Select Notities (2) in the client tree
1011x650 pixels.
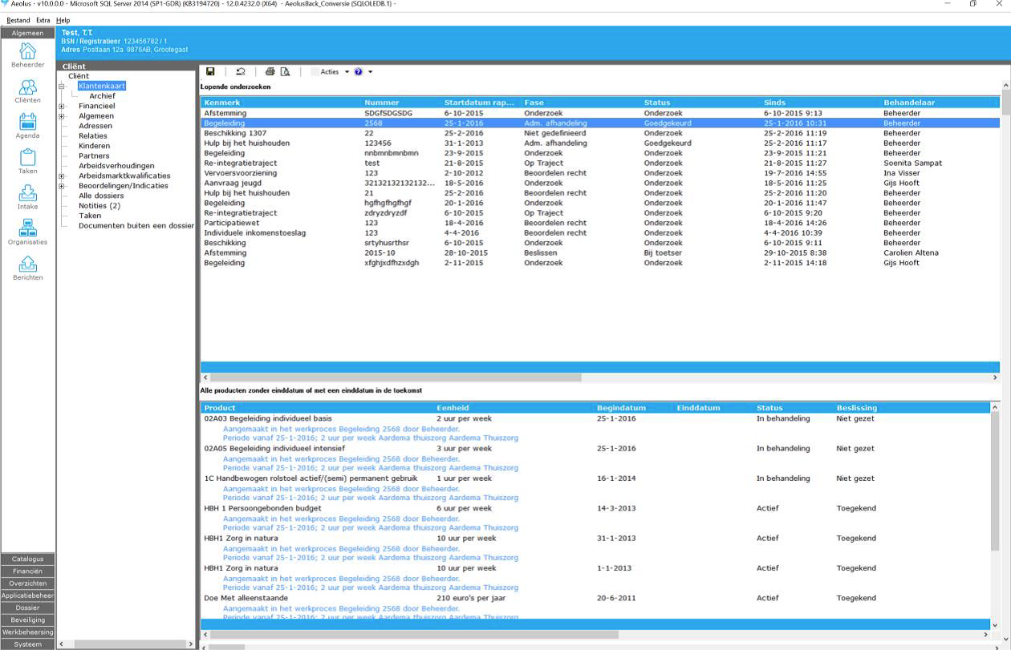pyautogui.click(x=99, y=206)
